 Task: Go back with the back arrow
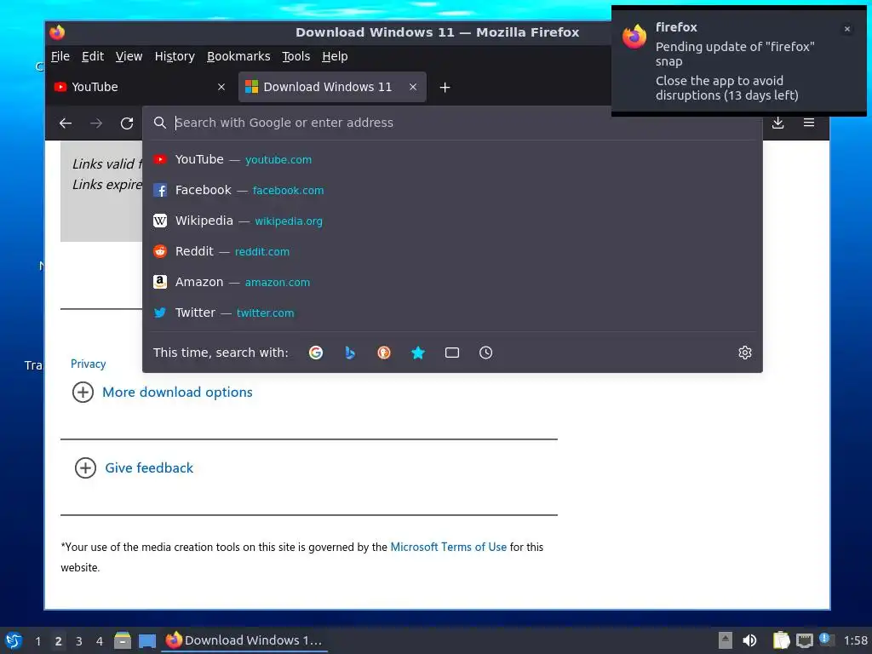[x=66, y=123]
